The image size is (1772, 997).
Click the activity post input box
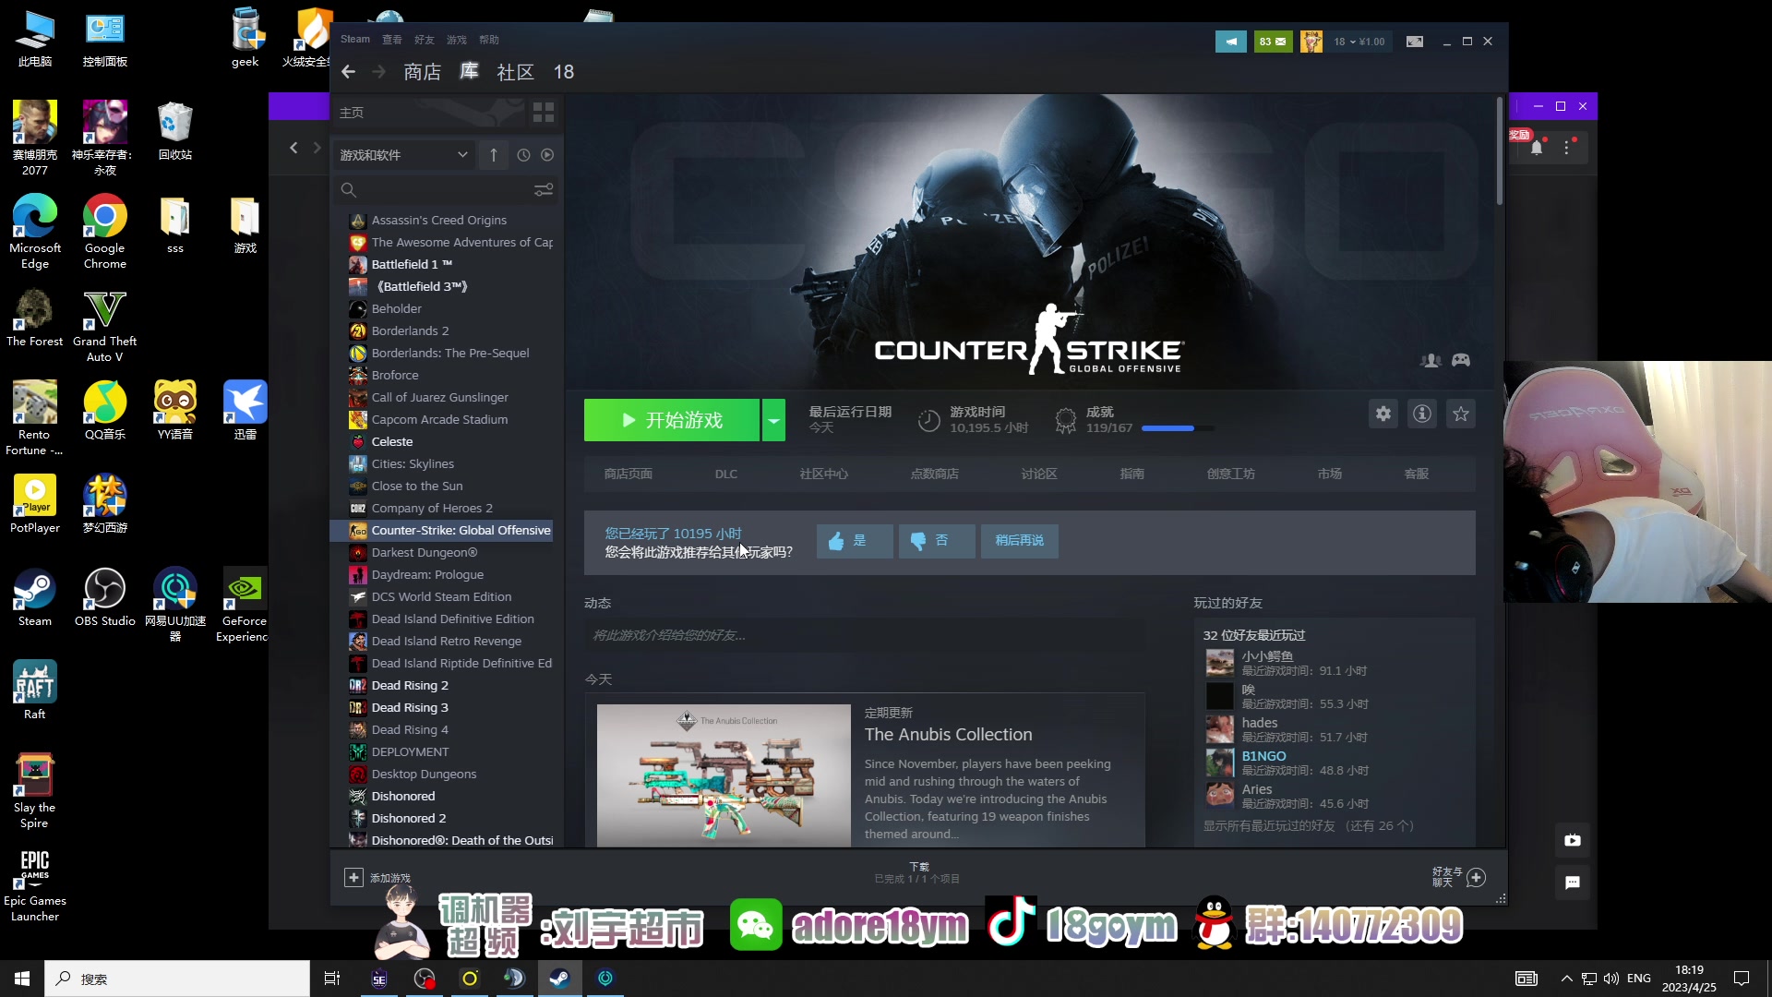[x=865, y=635]
